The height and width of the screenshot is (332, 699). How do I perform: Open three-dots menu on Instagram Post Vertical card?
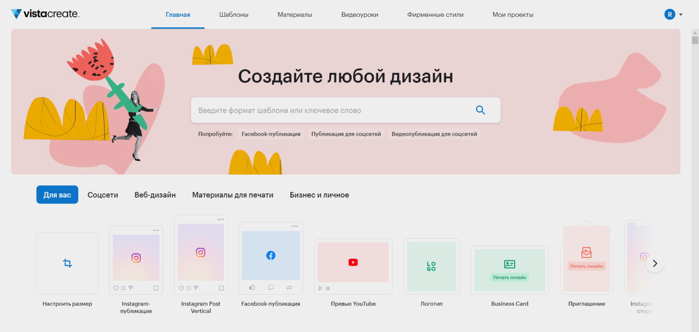[x=221, y=219]
